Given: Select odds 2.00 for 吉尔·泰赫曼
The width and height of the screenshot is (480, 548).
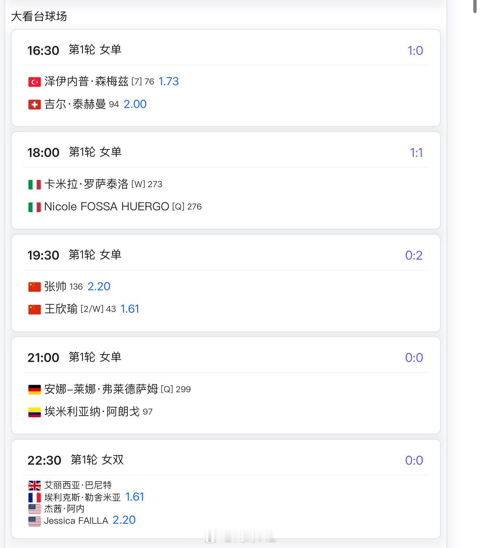Looking at the screenshot, I should pyautogui.click(x=135, y=104).
